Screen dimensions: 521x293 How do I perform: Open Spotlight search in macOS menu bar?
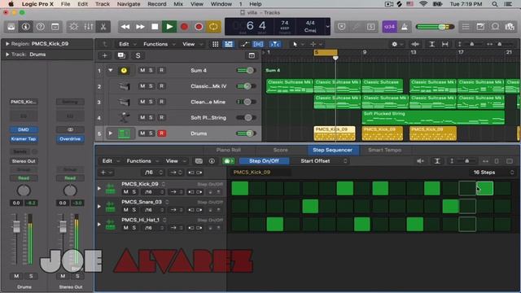pos(495,4)
